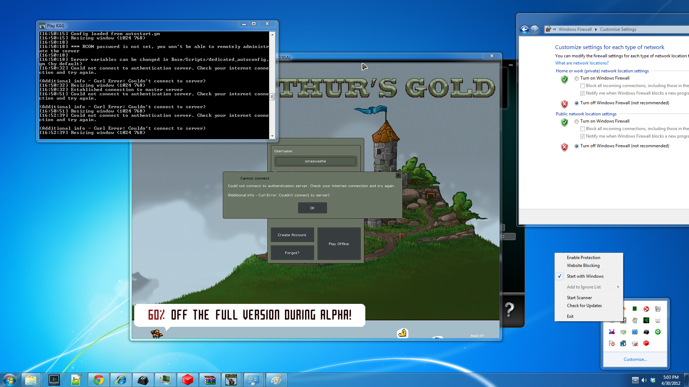Click Customize... link in tray overflow
Image resolution: width=689 pixels, height=387 pixels.
635,359
